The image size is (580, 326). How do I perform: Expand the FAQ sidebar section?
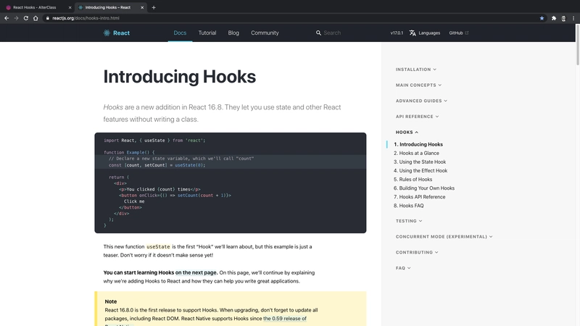(403, 268)
